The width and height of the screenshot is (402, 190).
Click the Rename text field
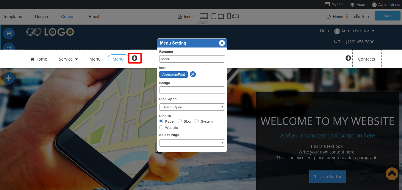192,59
